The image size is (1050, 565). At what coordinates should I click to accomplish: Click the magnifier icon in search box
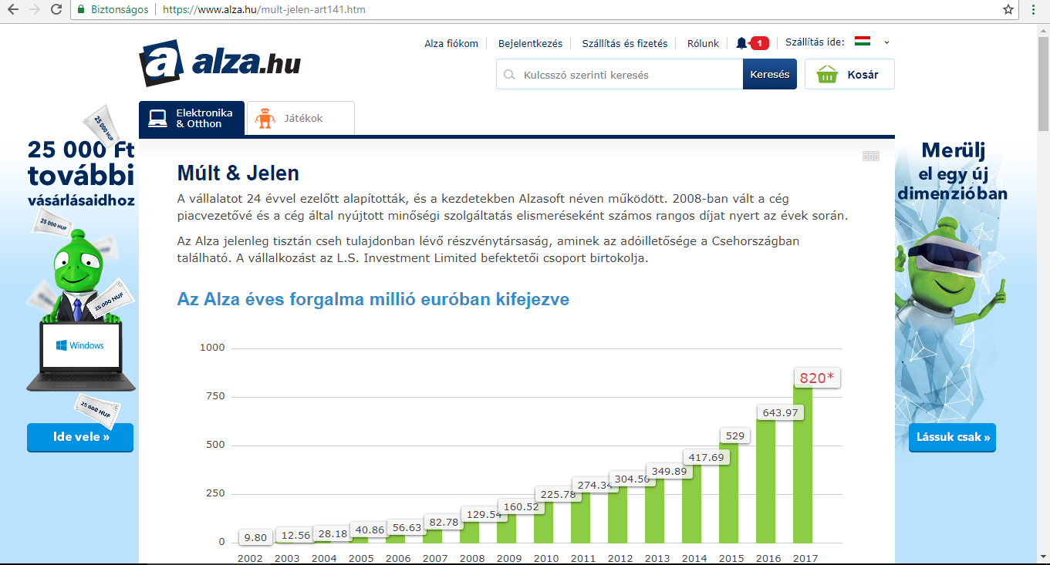click(x=509, y=75)
